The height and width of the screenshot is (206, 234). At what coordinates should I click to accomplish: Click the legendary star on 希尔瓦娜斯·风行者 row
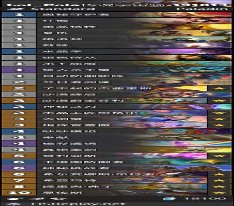coord(219,174)
